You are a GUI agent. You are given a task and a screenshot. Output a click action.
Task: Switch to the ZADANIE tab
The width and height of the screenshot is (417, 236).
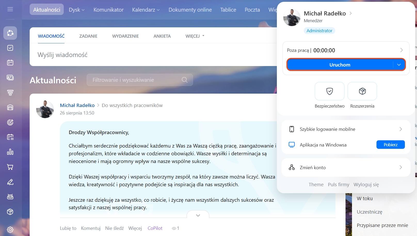pos(88,36)
